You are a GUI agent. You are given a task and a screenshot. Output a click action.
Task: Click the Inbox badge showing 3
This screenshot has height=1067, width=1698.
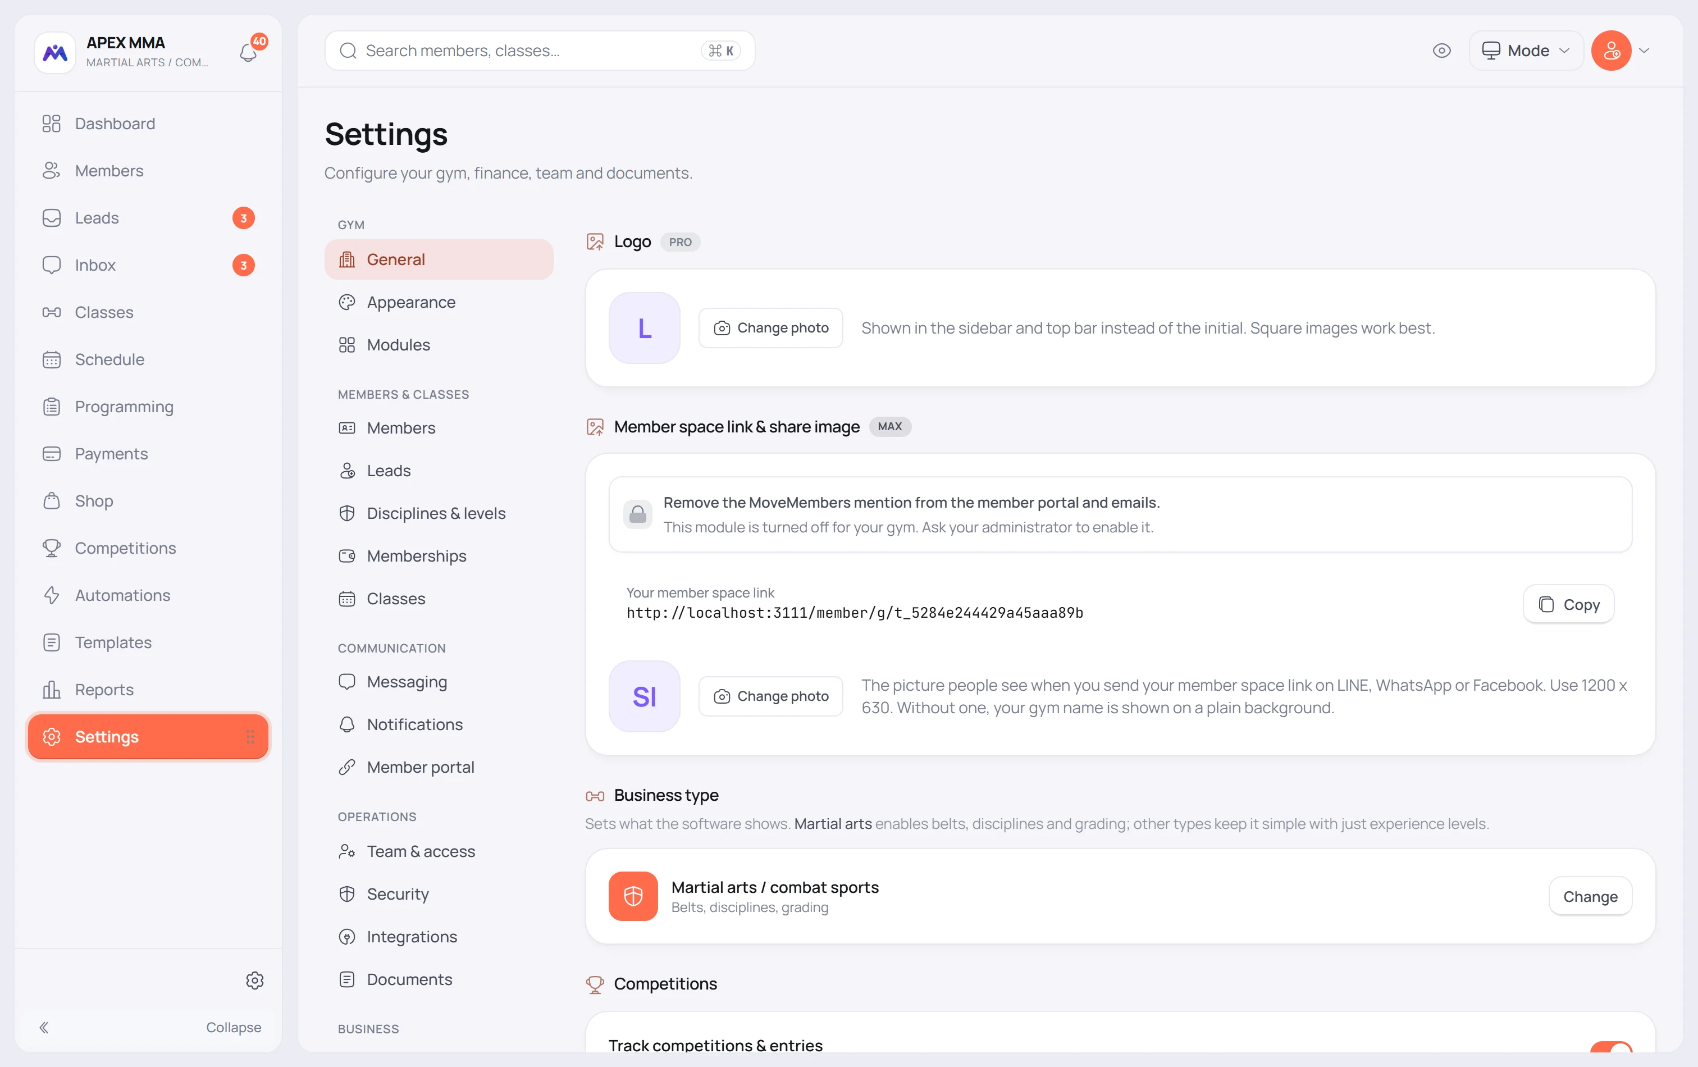click(x=243, y=265)
